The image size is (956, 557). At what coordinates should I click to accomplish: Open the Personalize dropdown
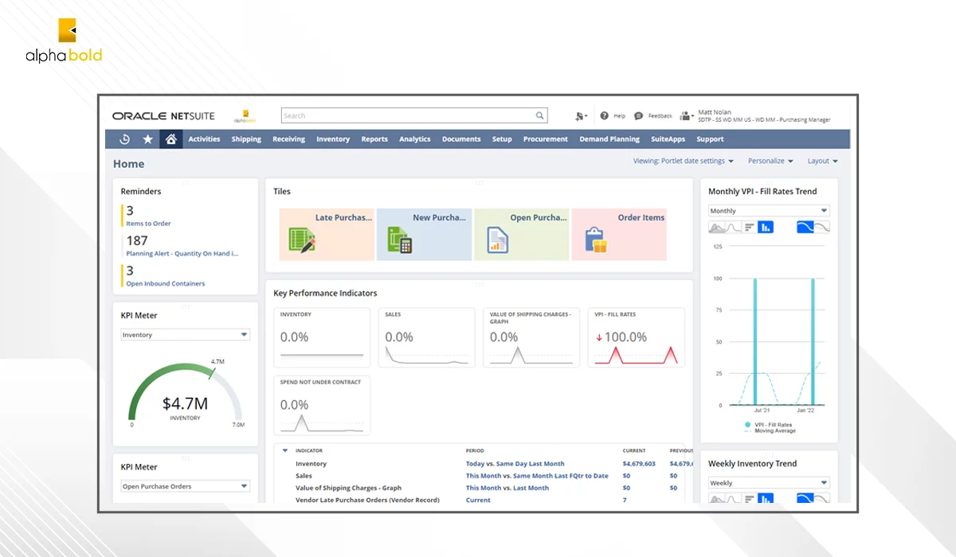pos(770,161)
